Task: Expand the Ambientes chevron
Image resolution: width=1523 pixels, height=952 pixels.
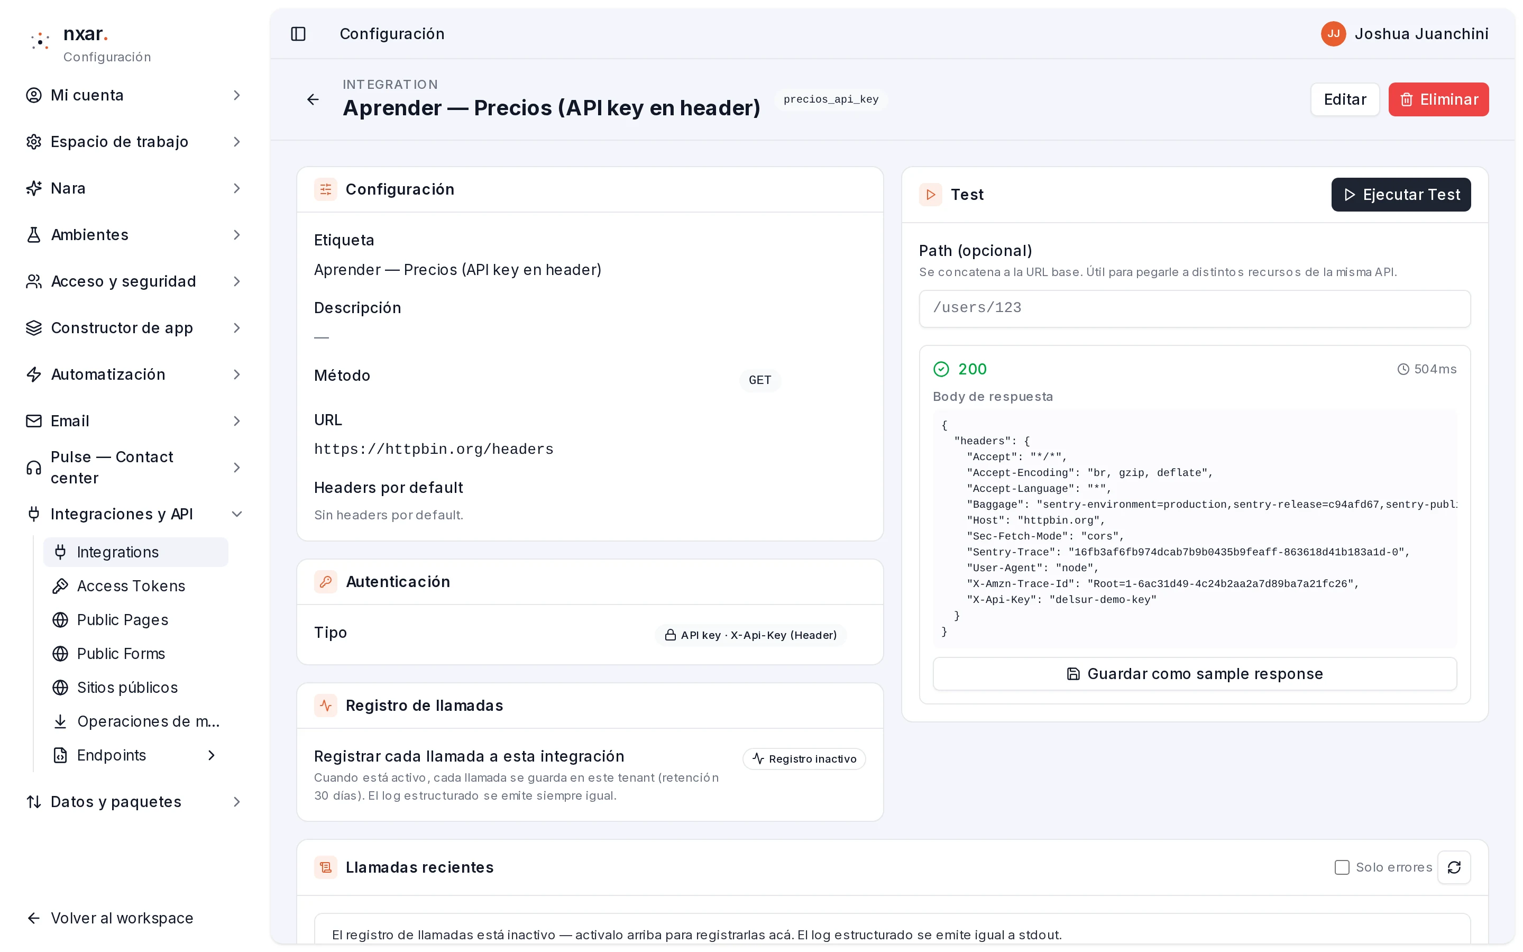Action: 237,235
